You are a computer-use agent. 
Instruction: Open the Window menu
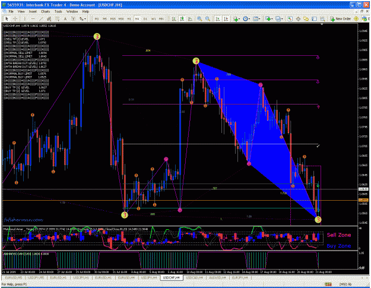tap(72, 11)
